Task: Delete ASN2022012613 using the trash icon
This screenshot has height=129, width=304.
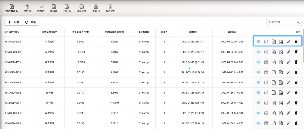Action: (x=296, y=113)
